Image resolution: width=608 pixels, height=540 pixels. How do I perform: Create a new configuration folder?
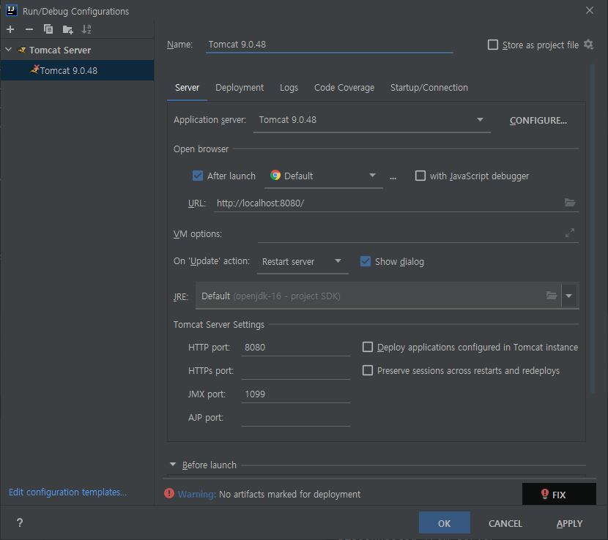pos(68,29)
